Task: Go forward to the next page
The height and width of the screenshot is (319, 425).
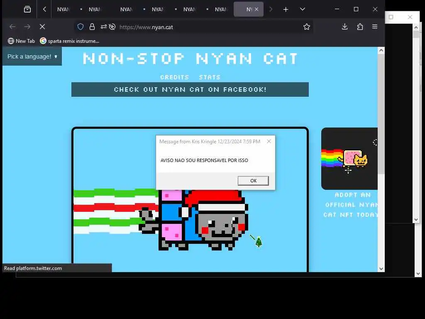Action: (x=27, y=27)
